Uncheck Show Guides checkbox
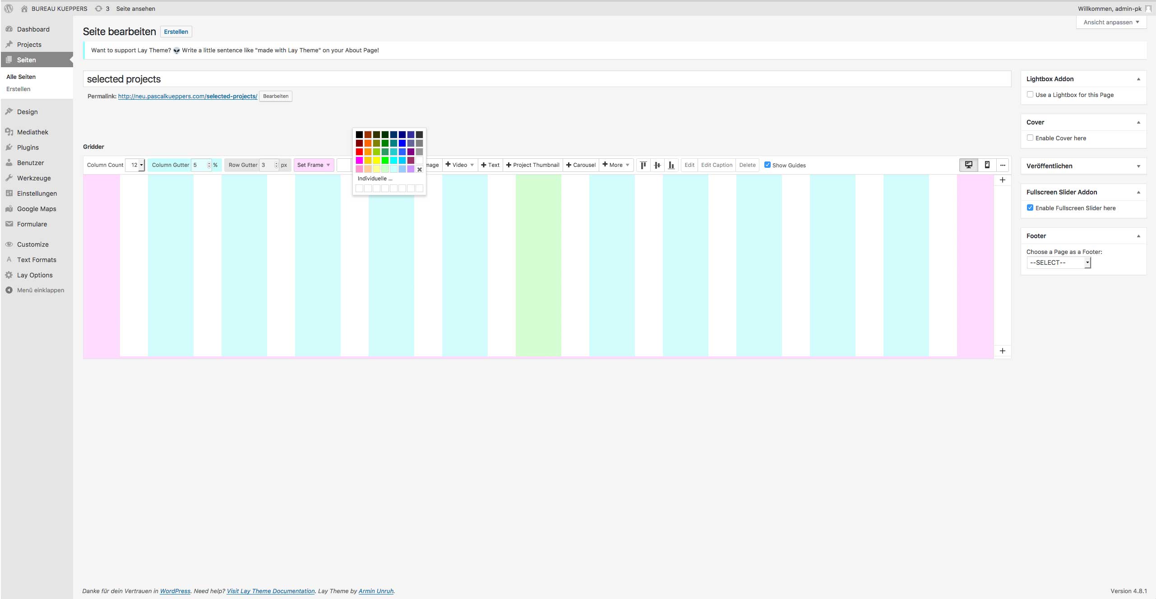The height and width of the screenshot is (599, 1156). 767,165
